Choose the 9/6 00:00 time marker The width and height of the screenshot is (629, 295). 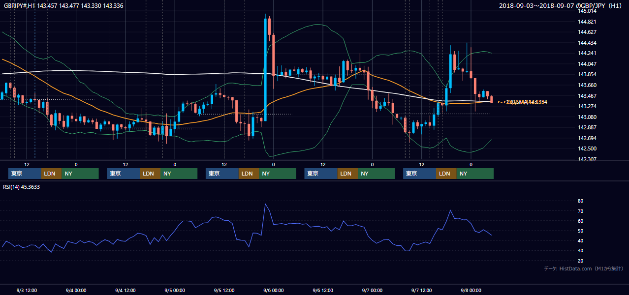tap(273, 290)
